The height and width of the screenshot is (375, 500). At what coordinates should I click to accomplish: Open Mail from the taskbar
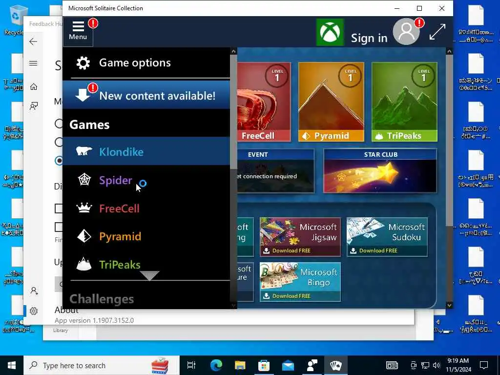click(x=288, y=365)
